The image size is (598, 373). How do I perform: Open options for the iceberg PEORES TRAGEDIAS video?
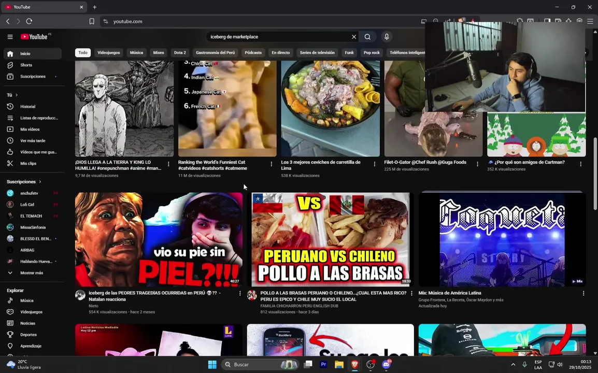[240, 293]
